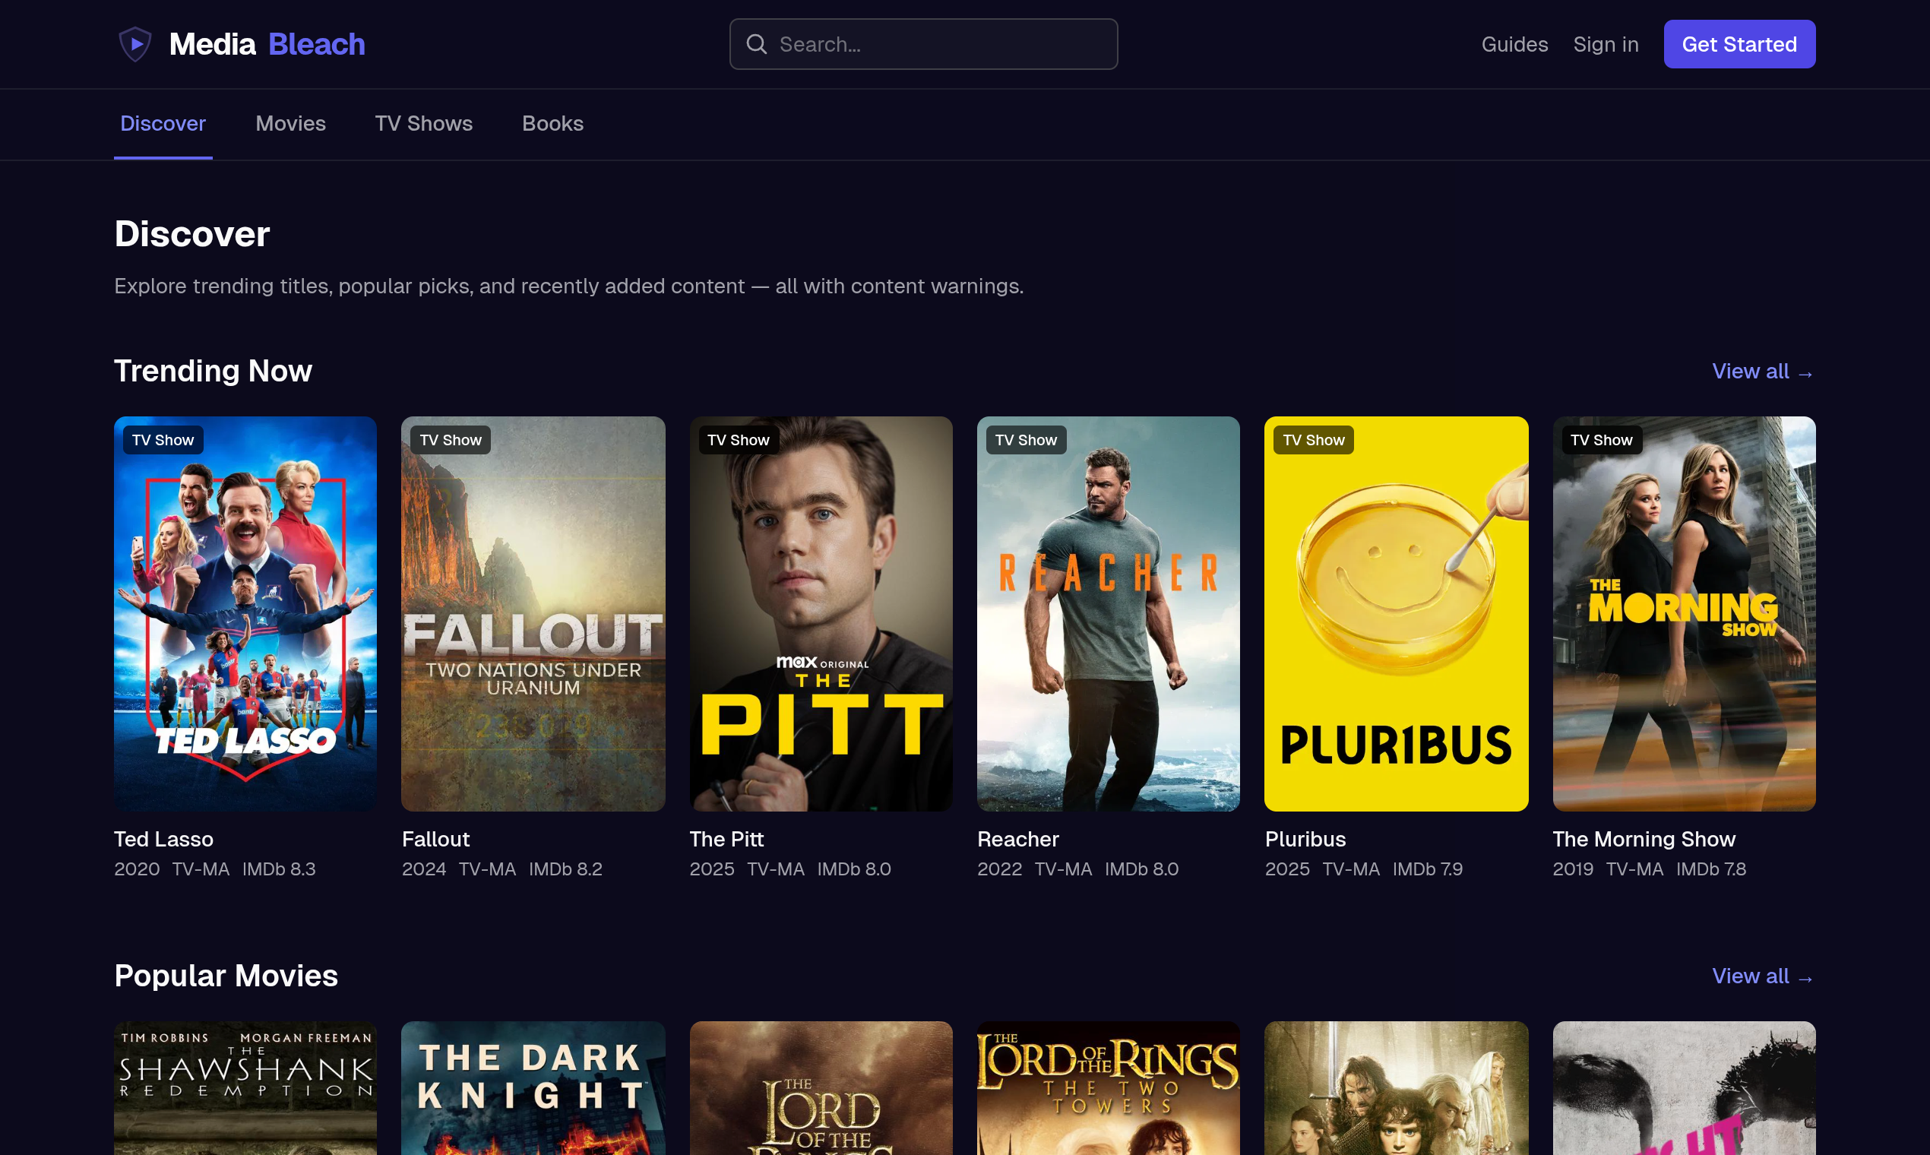Switch to the Movies tab
The height and width of the screenshot is (1155, 1930).
[x=290, y=123]
